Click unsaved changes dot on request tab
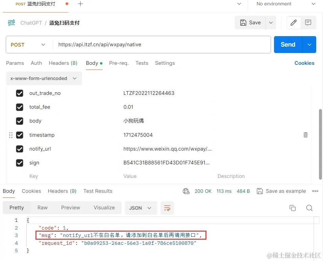This screenshot has height=261, width=323. pos(67,4)
